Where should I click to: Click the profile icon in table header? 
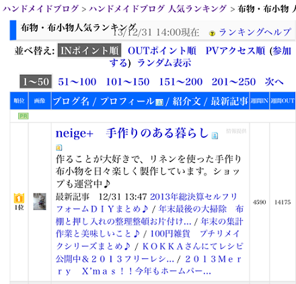(159, 102)
